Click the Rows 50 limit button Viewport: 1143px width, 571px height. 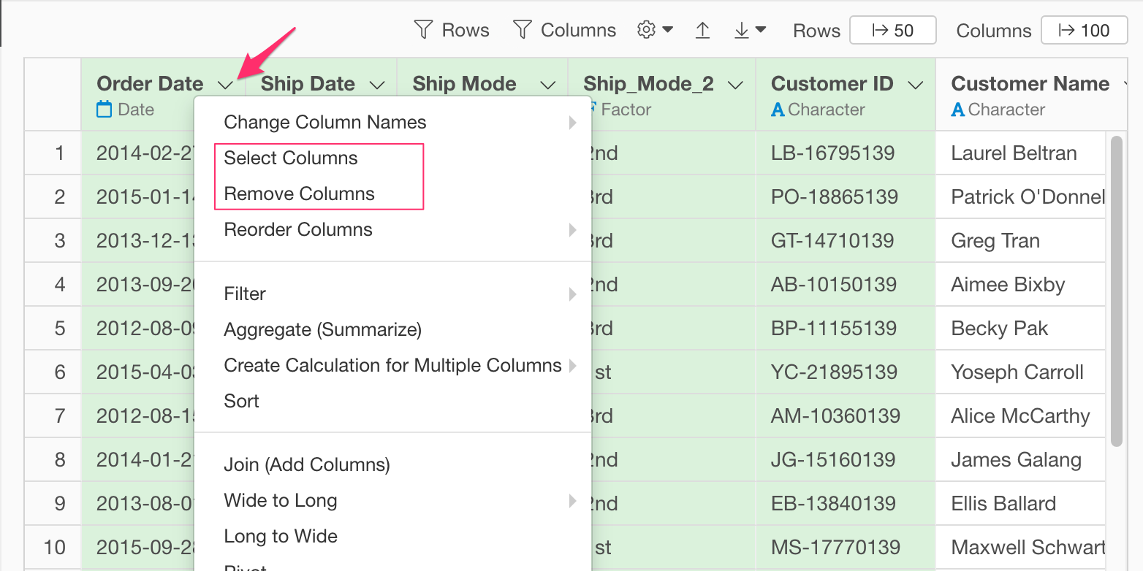[x=892, y=31]
